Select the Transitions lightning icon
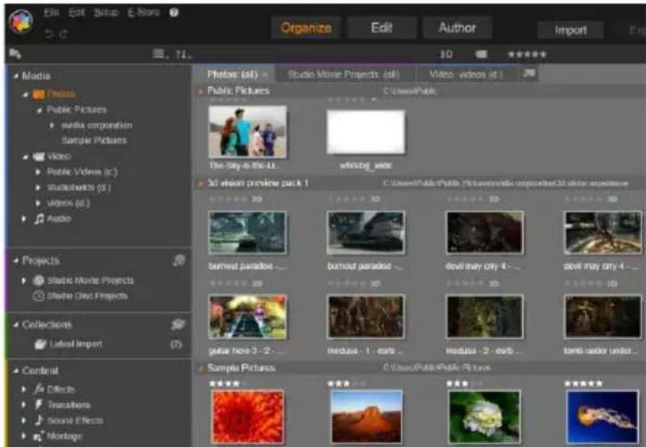 pos(39,404)
